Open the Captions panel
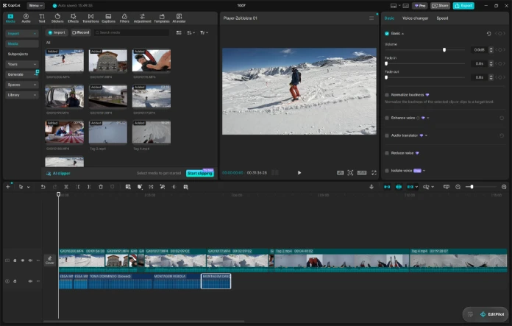This screenshot has width=512, height=326. click(108, 18)
